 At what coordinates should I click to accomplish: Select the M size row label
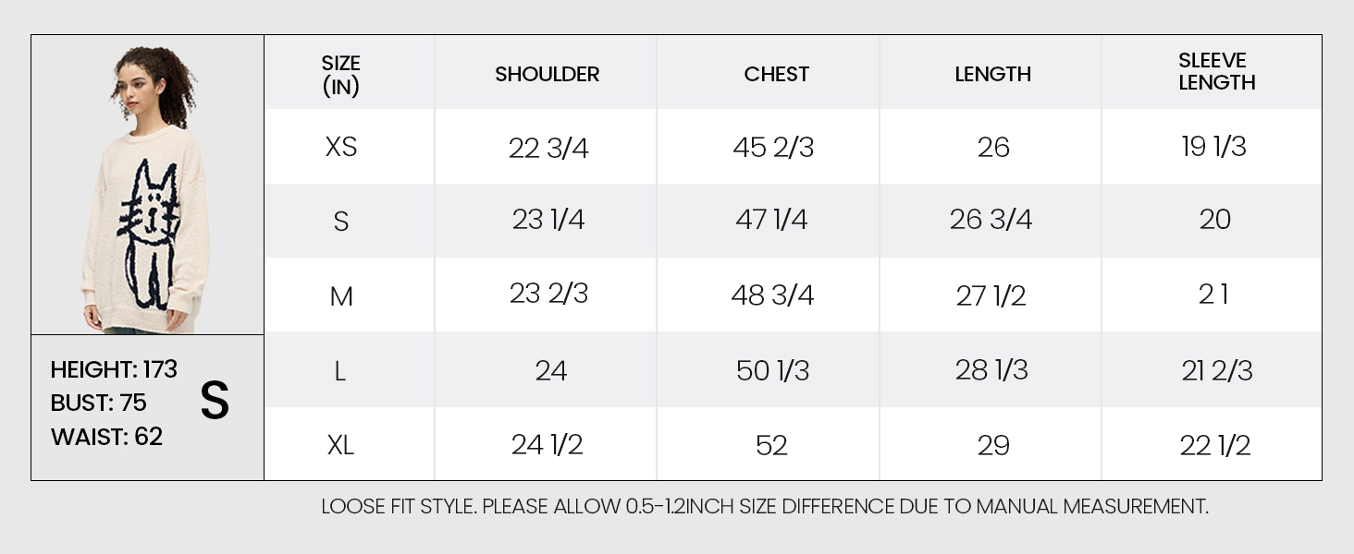click(x=340, y=296)
